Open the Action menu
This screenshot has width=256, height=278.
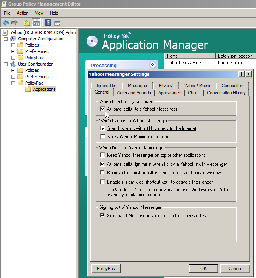[23, 13]
